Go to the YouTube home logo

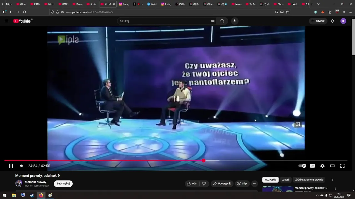pyautogui.click(x=22, y=21)
